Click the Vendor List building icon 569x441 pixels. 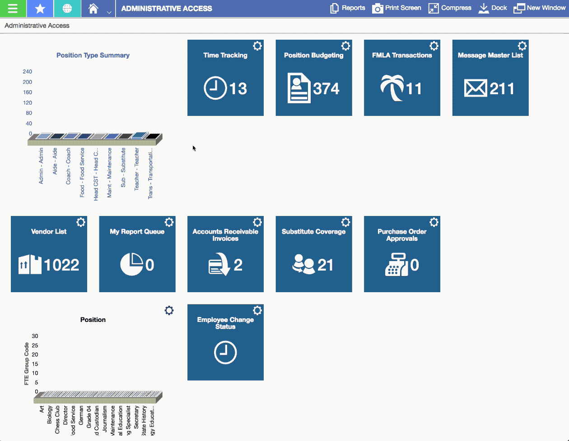pyautogui.click(x=30, y=265)
